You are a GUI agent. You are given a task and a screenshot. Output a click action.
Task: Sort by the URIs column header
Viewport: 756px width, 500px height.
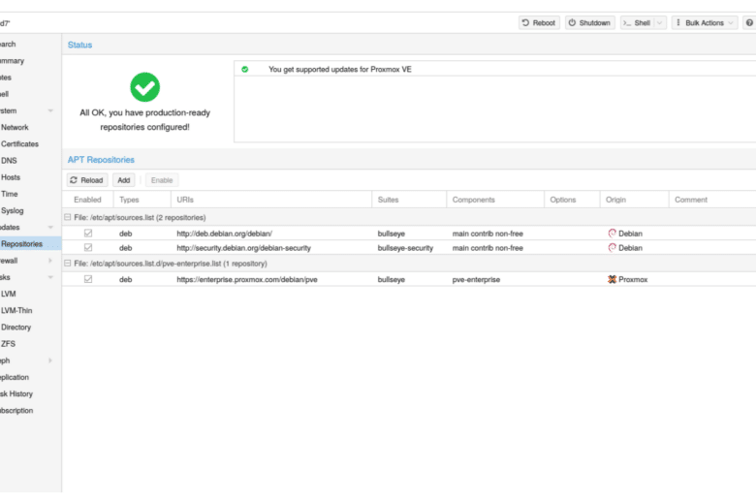(271, 200)
